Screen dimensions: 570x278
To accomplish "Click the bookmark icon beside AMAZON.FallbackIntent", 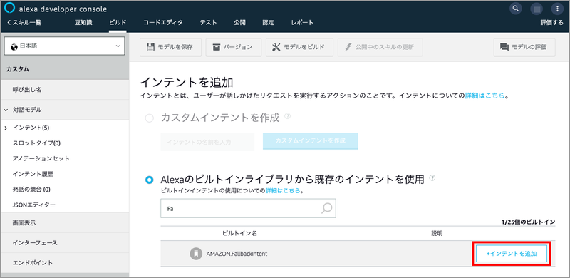I will [x=196, y=254].
